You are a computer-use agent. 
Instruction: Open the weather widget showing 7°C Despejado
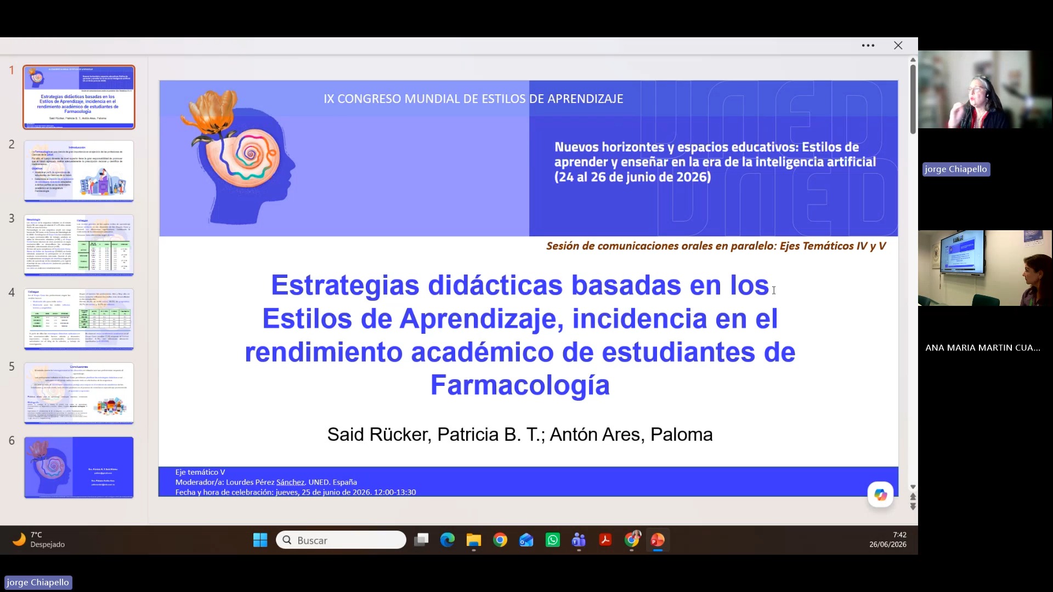[x=38, y=540]
